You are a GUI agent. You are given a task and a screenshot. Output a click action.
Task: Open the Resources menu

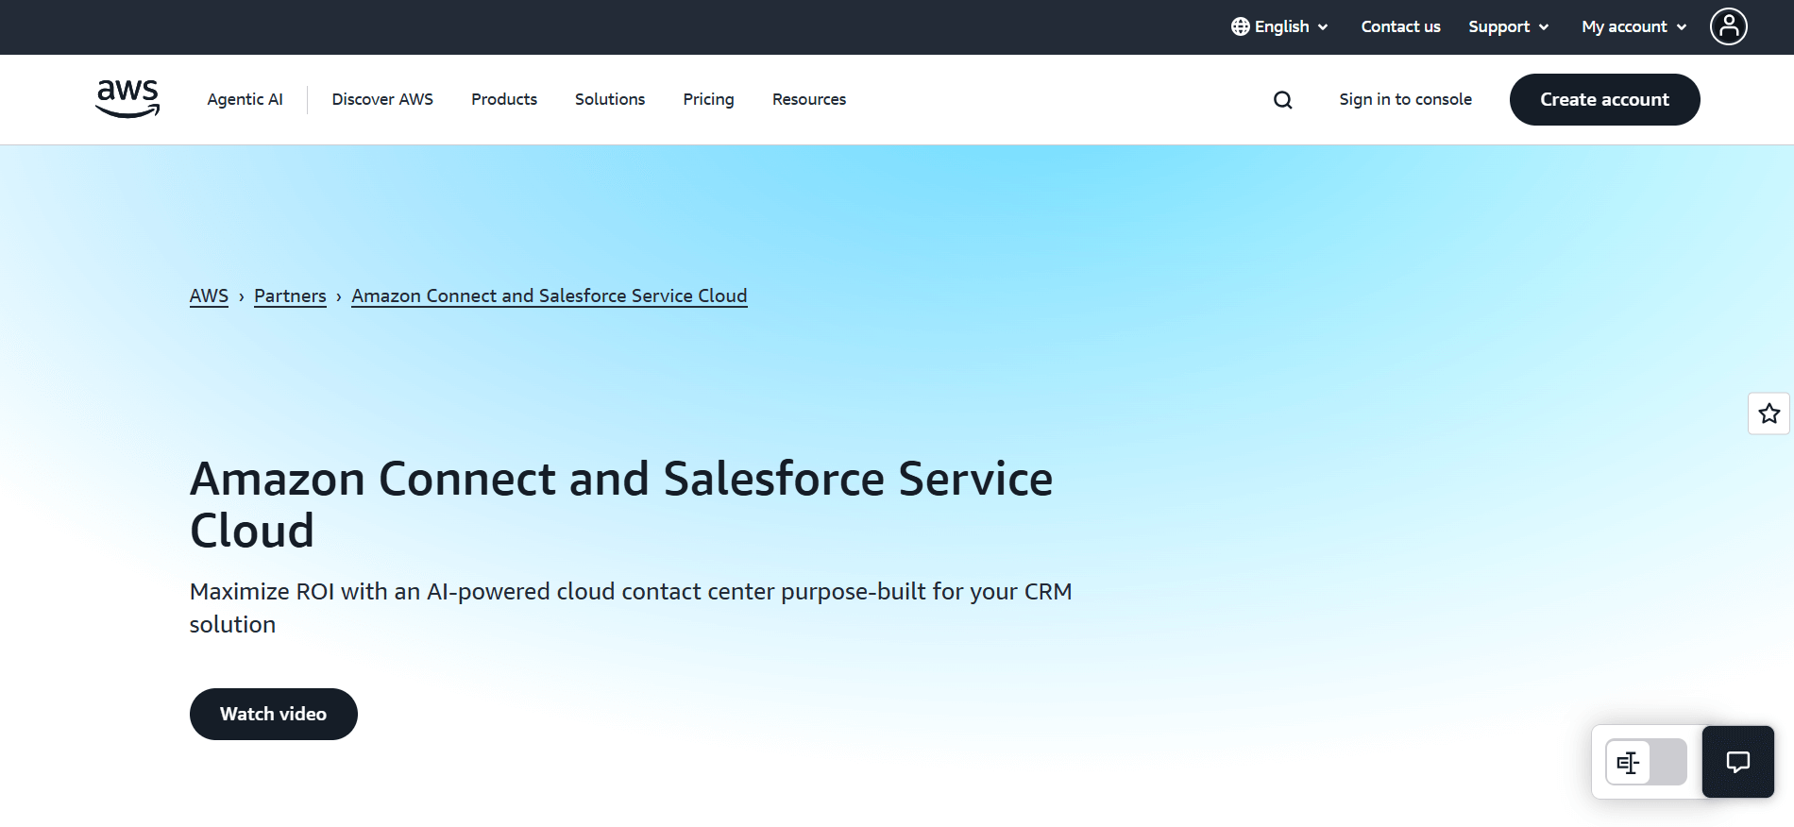pyautogui.click(x=809, y=99)
